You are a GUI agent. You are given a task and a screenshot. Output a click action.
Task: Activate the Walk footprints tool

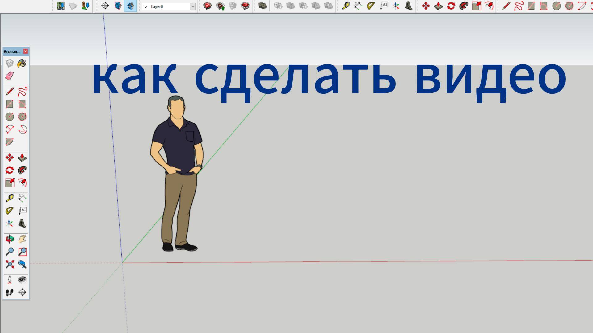[10, 292]
